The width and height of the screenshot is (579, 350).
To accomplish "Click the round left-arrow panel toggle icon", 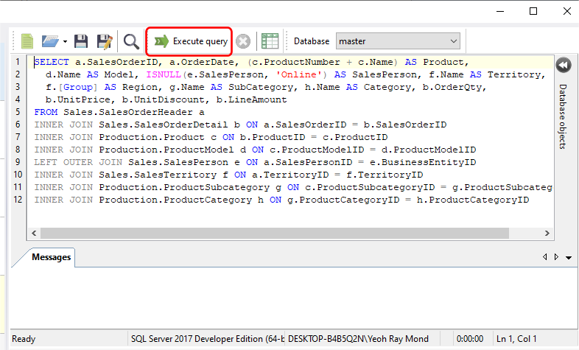I will point(563,66).
